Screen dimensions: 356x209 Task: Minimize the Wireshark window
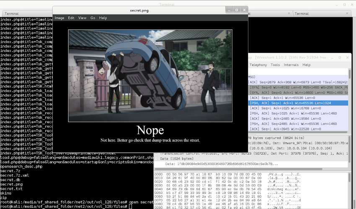click(332, 58)
